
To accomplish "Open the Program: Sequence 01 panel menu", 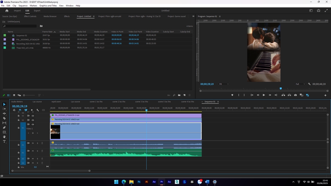I will click(220, 16).
